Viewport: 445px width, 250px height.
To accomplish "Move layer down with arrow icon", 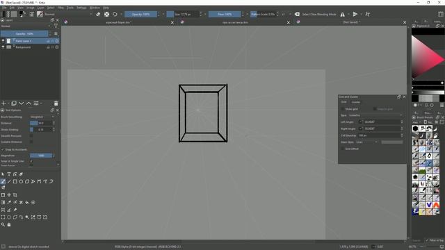I will 22,103.
